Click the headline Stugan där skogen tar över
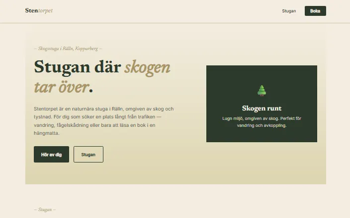The height and width of the screenshot is (218, 350). [x=102, y=76]
